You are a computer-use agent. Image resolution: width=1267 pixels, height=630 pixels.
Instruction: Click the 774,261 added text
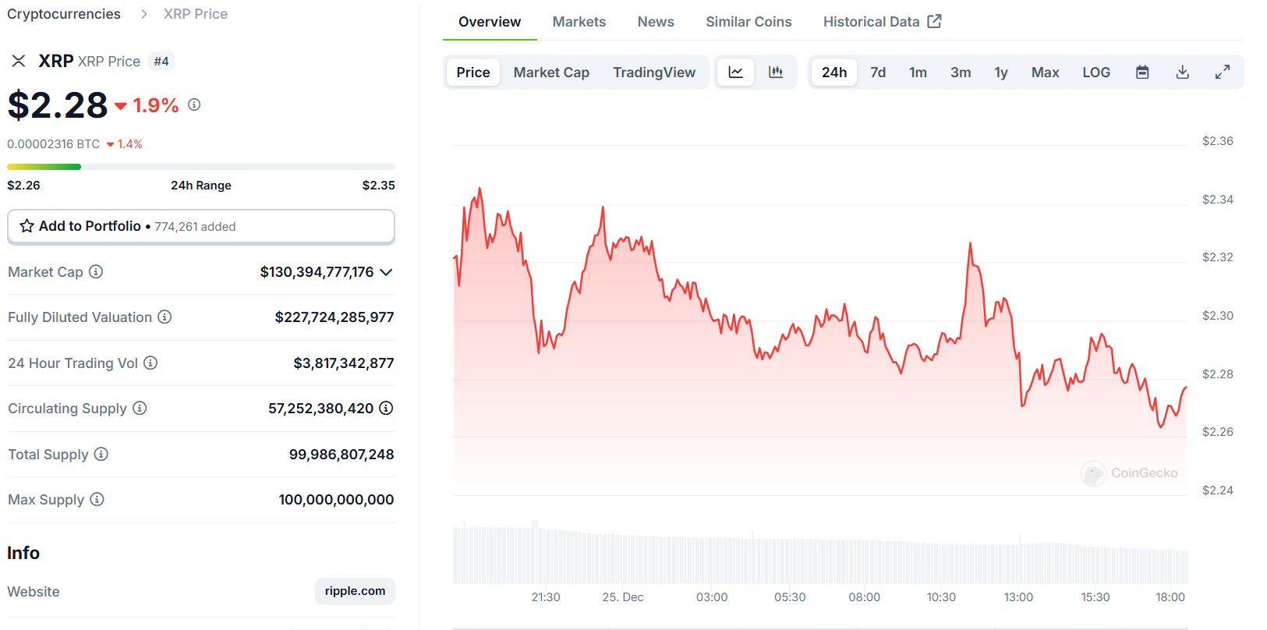click(195, 227)
